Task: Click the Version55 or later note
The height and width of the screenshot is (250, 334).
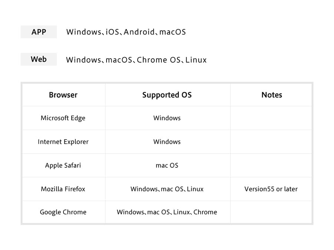Action: pyautogui.click(x=271, y=189)
